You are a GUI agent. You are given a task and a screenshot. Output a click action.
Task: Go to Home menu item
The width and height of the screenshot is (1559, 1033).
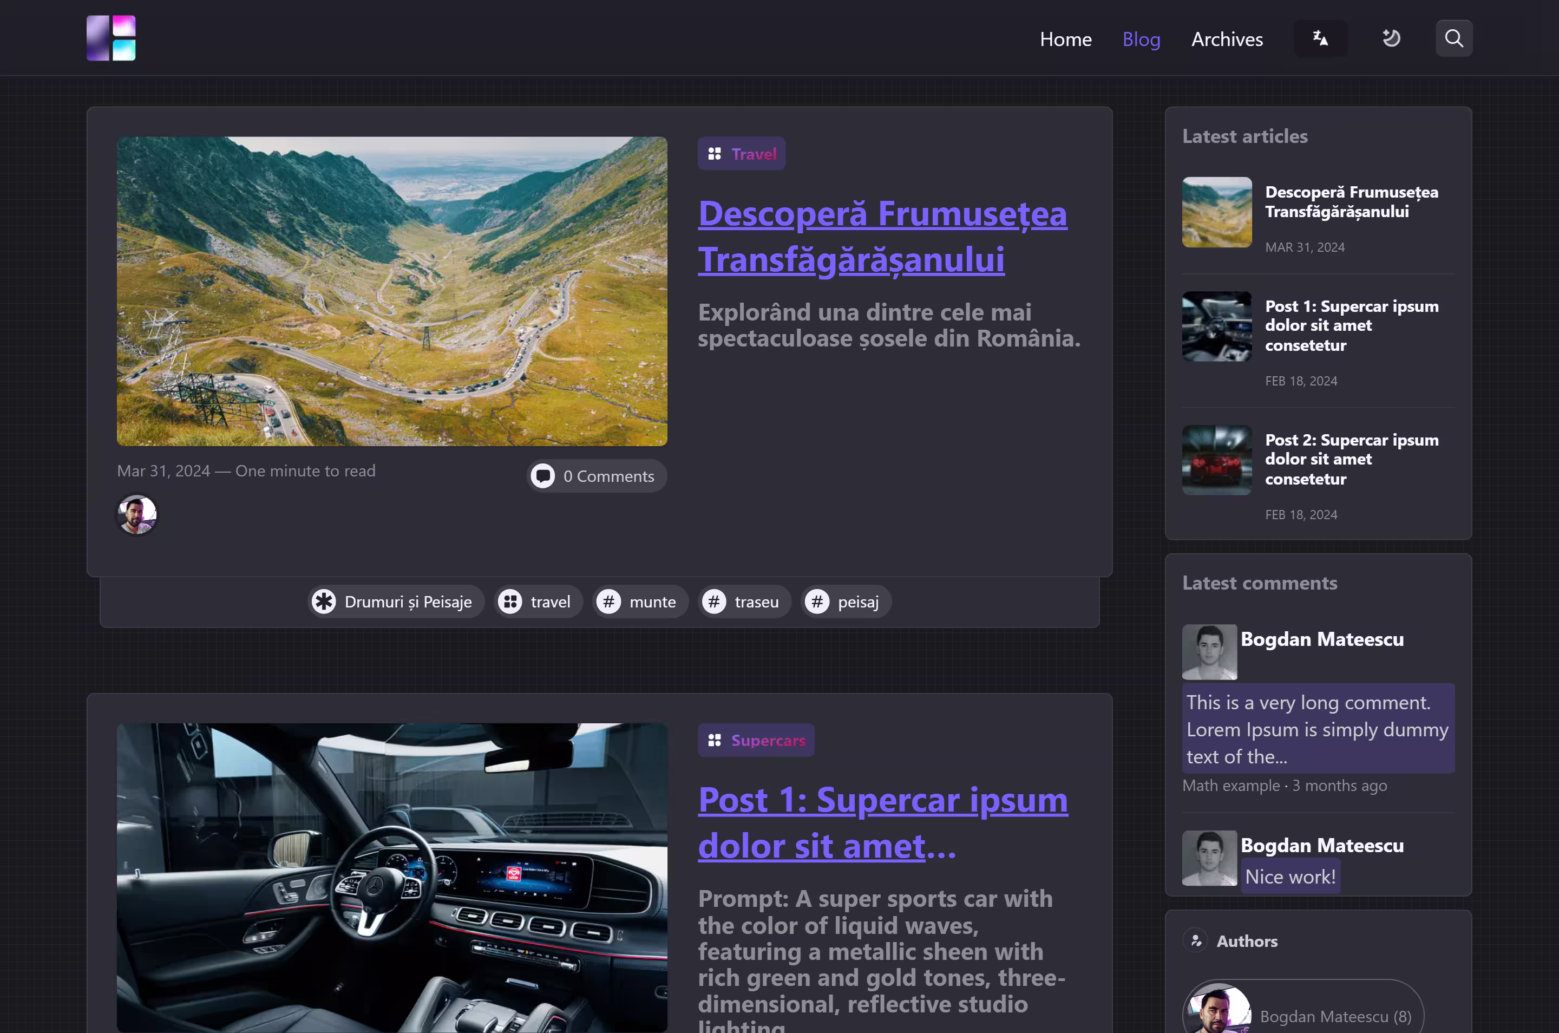(1065, 40)
